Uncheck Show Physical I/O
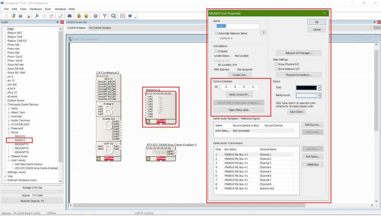The width and height of the screenshot is (381, 216). (x=276, y=64)
